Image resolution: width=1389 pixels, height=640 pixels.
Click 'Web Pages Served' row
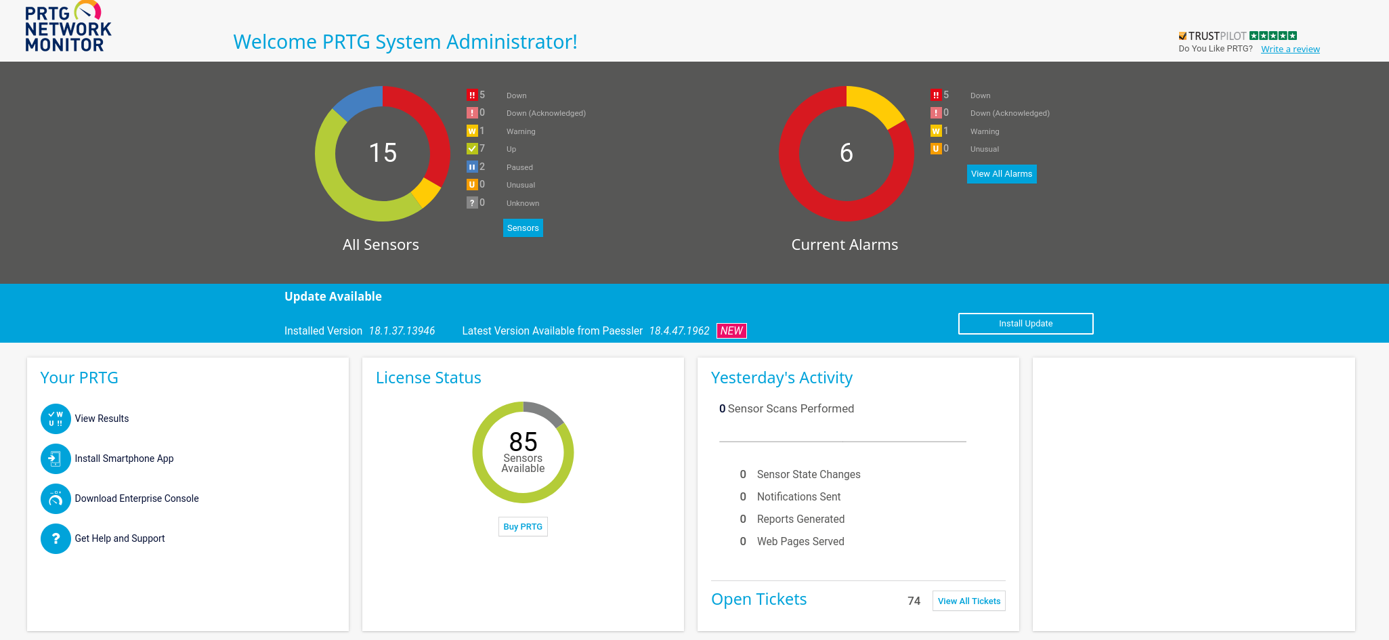click(x=791, y=542)
